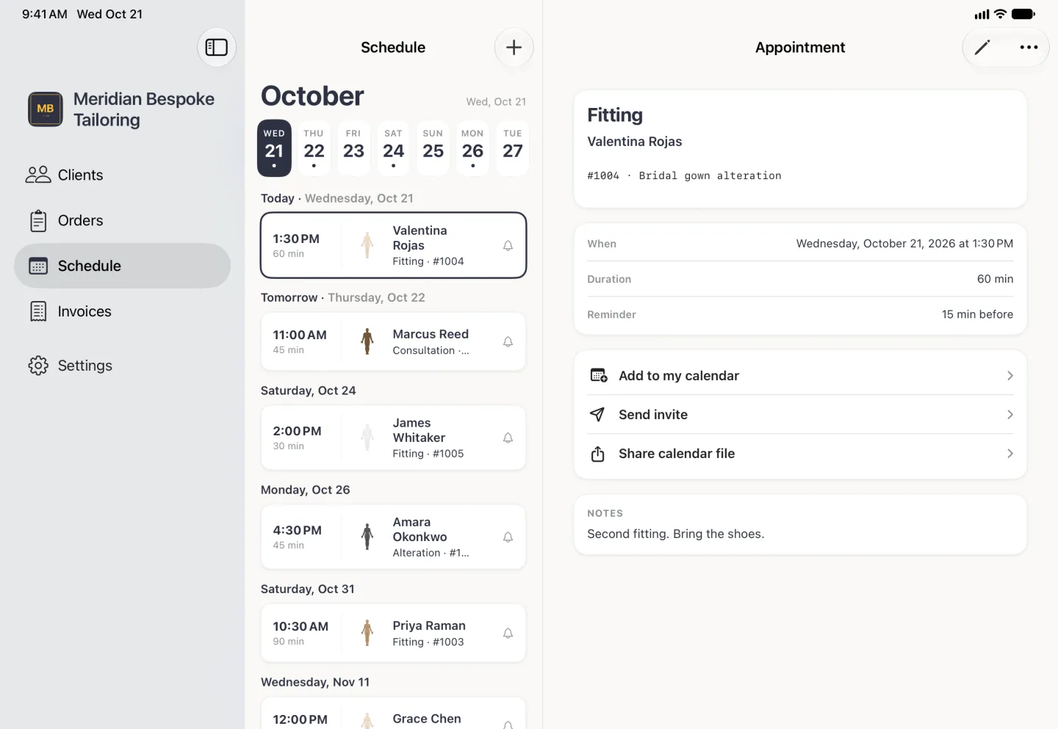Click the mannequin icon for Amara Okonkwo

(367, 537)
